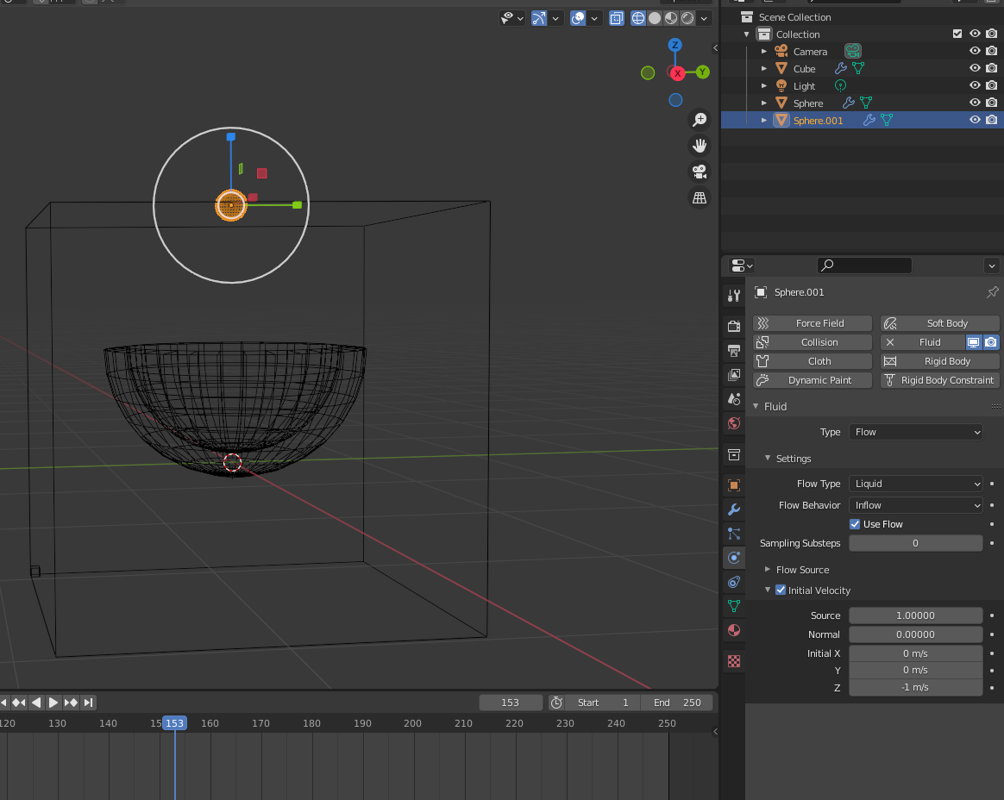The height and width of the screenshot is (800, 1004).
Task: Add Soft Body physics
Action: click(x=940, y=323)
